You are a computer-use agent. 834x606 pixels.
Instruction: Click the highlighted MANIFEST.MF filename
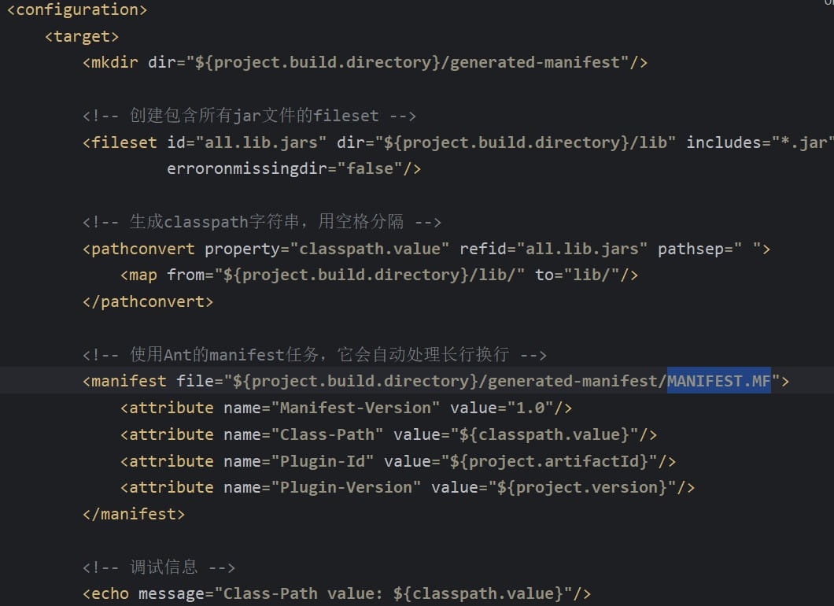coord(718,381)
